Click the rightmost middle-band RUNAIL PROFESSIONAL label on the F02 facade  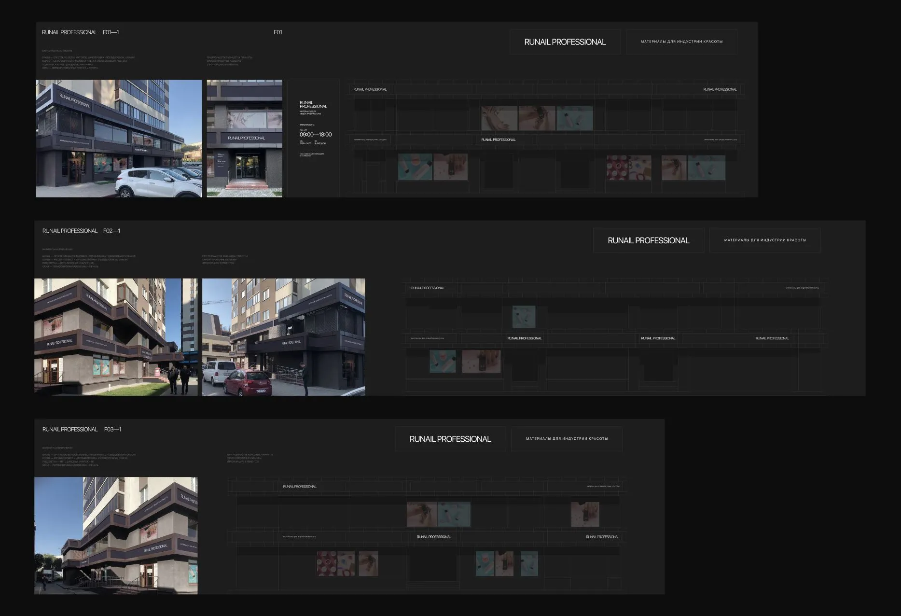pyautogui.click(x=772, y=338)
